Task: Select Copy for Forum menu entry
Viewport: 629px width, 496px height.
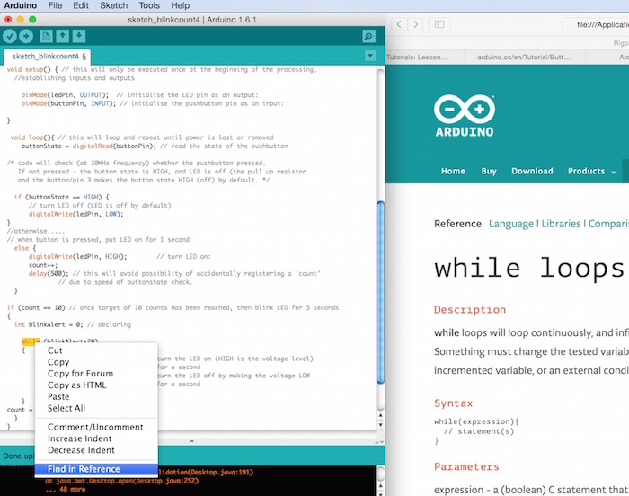Action: click(96, 374)
